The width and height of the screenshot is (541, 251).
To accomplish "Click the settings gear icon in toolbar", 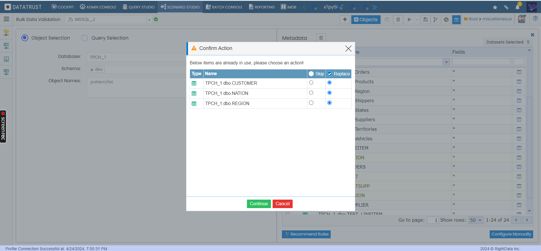I will [446, 19].
